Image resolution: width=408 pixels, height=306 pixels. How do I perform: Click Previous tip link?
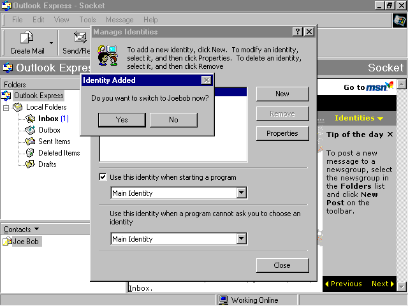tap(344, 284)
